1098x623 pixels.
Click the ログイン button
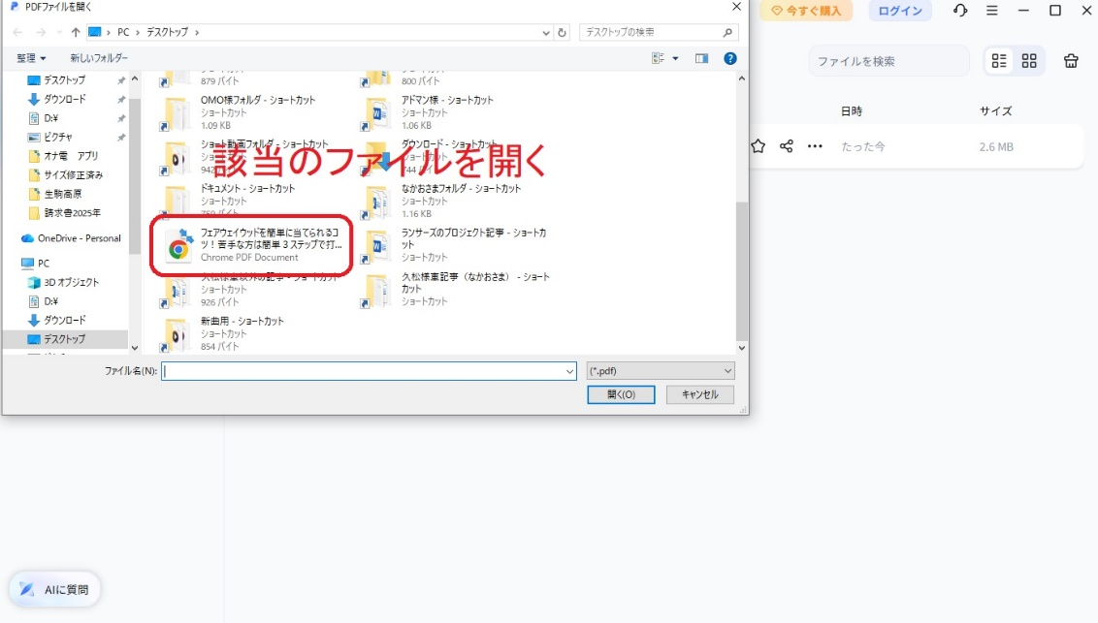(x=898, y=11)
